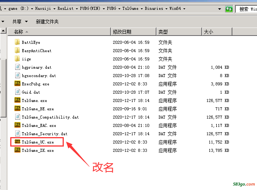Image resolution: width=257 pixels, height=190 pixels.
Task: Select the file name bgsecondary.dat
Action: 39,76
